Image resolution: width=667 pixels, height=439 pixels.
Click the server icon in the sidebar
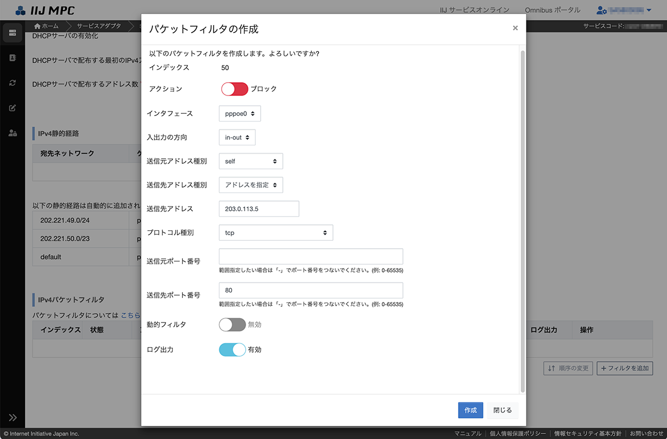click(x=12, y=33)
